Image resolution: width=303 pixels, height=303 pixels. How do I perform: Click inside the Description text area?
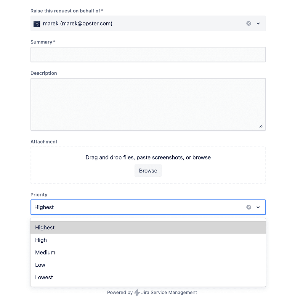pyautogui.click(x=148, y=104)
